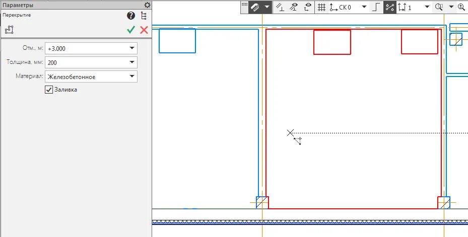Click the Толщина, мм label
Image resolution: width=468 pixels, height=237 pixels.
tap(25, 62)
